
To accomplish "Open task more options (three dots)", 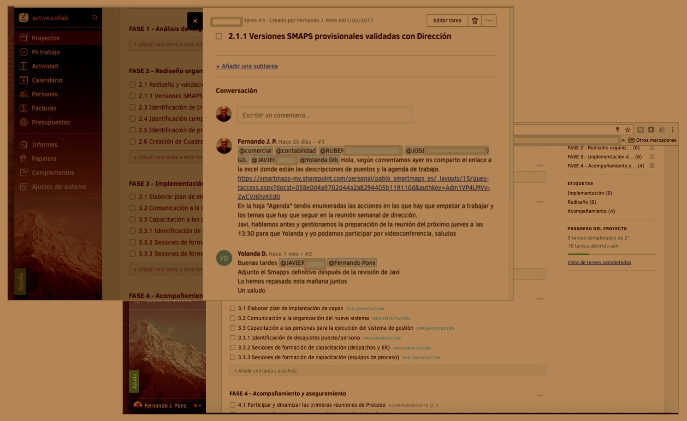I will point(489,20).
